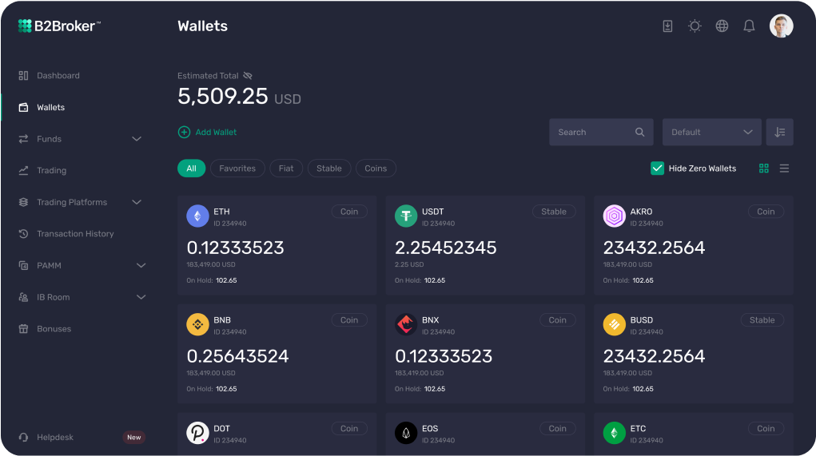Image resolution: width=816 pixels, height=456 pixels.
Task: Select the Coins filter tab
Action: pyautogui.click(x=376, y=169)
